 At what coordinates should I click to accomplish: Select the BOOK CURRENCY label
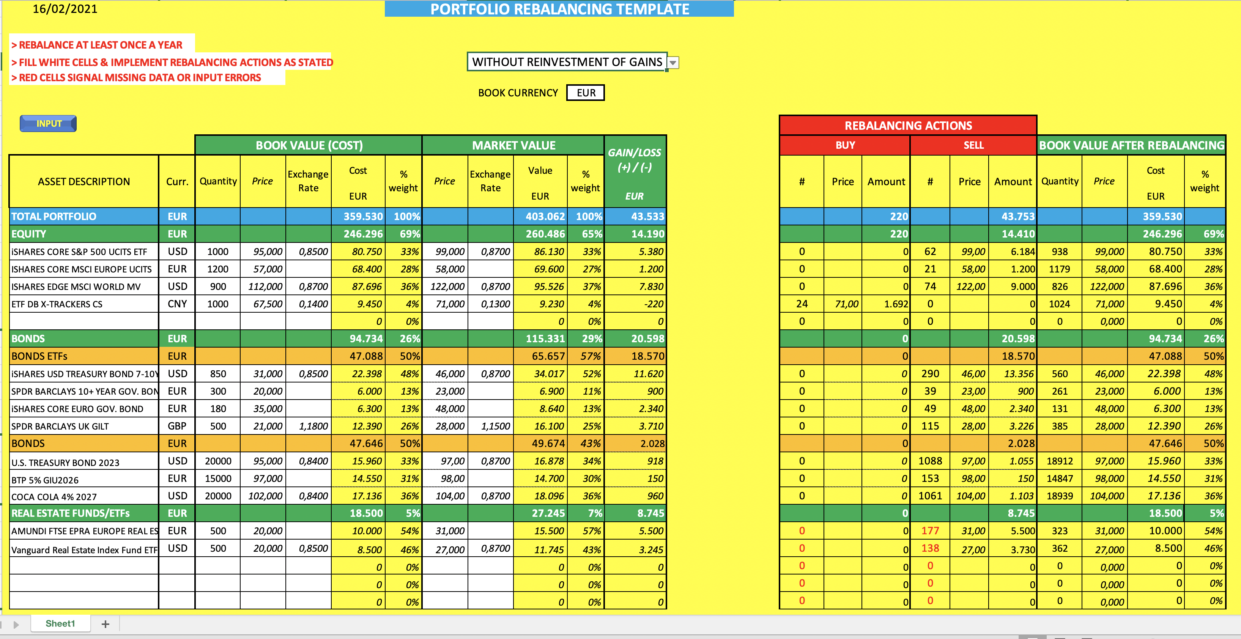coord(518,93)
